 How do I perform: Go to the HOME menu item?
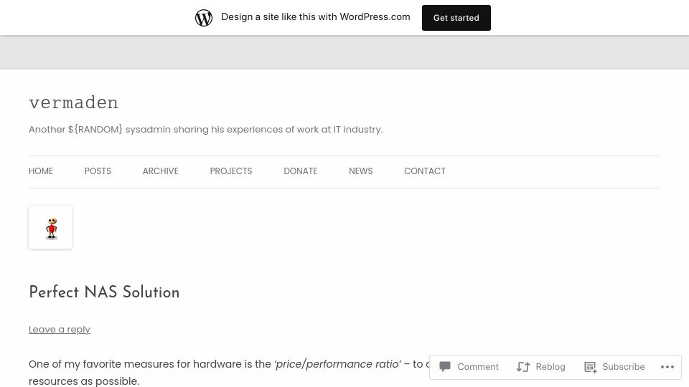pos(41,171)
